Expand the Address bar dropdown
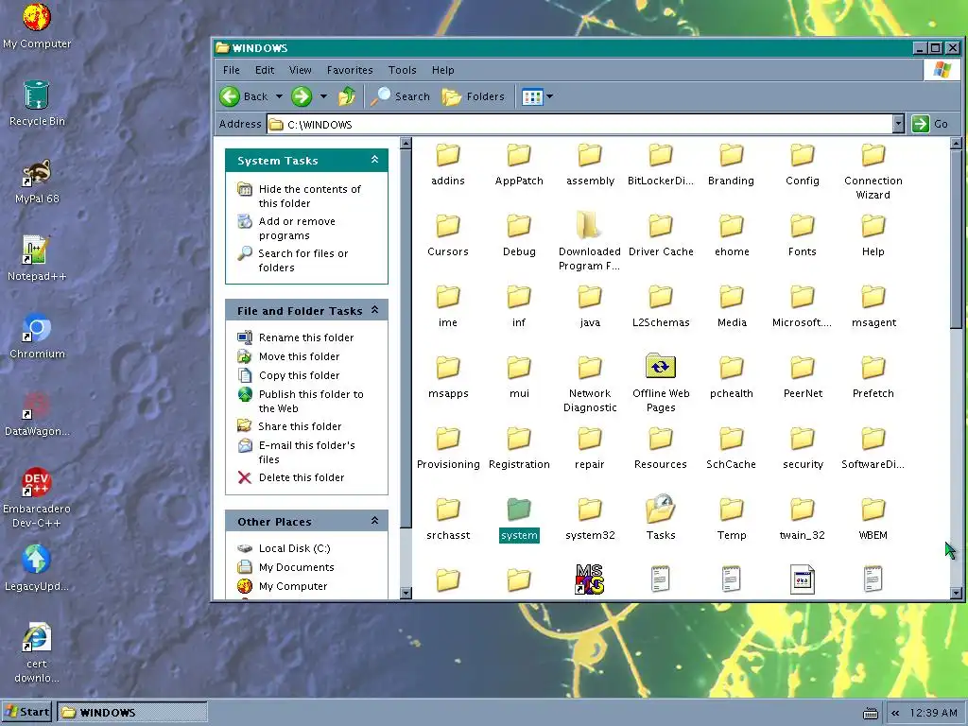 coord(898,124)
